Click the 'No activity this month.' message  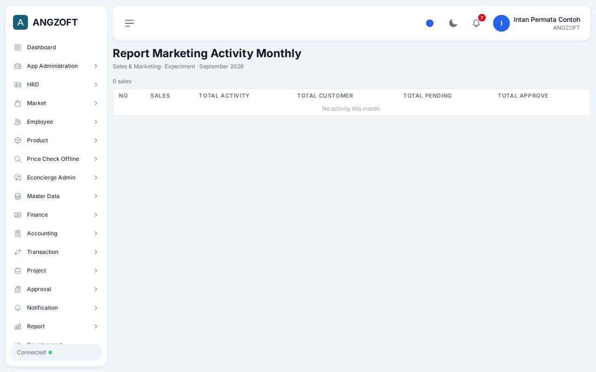click(352, 109)
